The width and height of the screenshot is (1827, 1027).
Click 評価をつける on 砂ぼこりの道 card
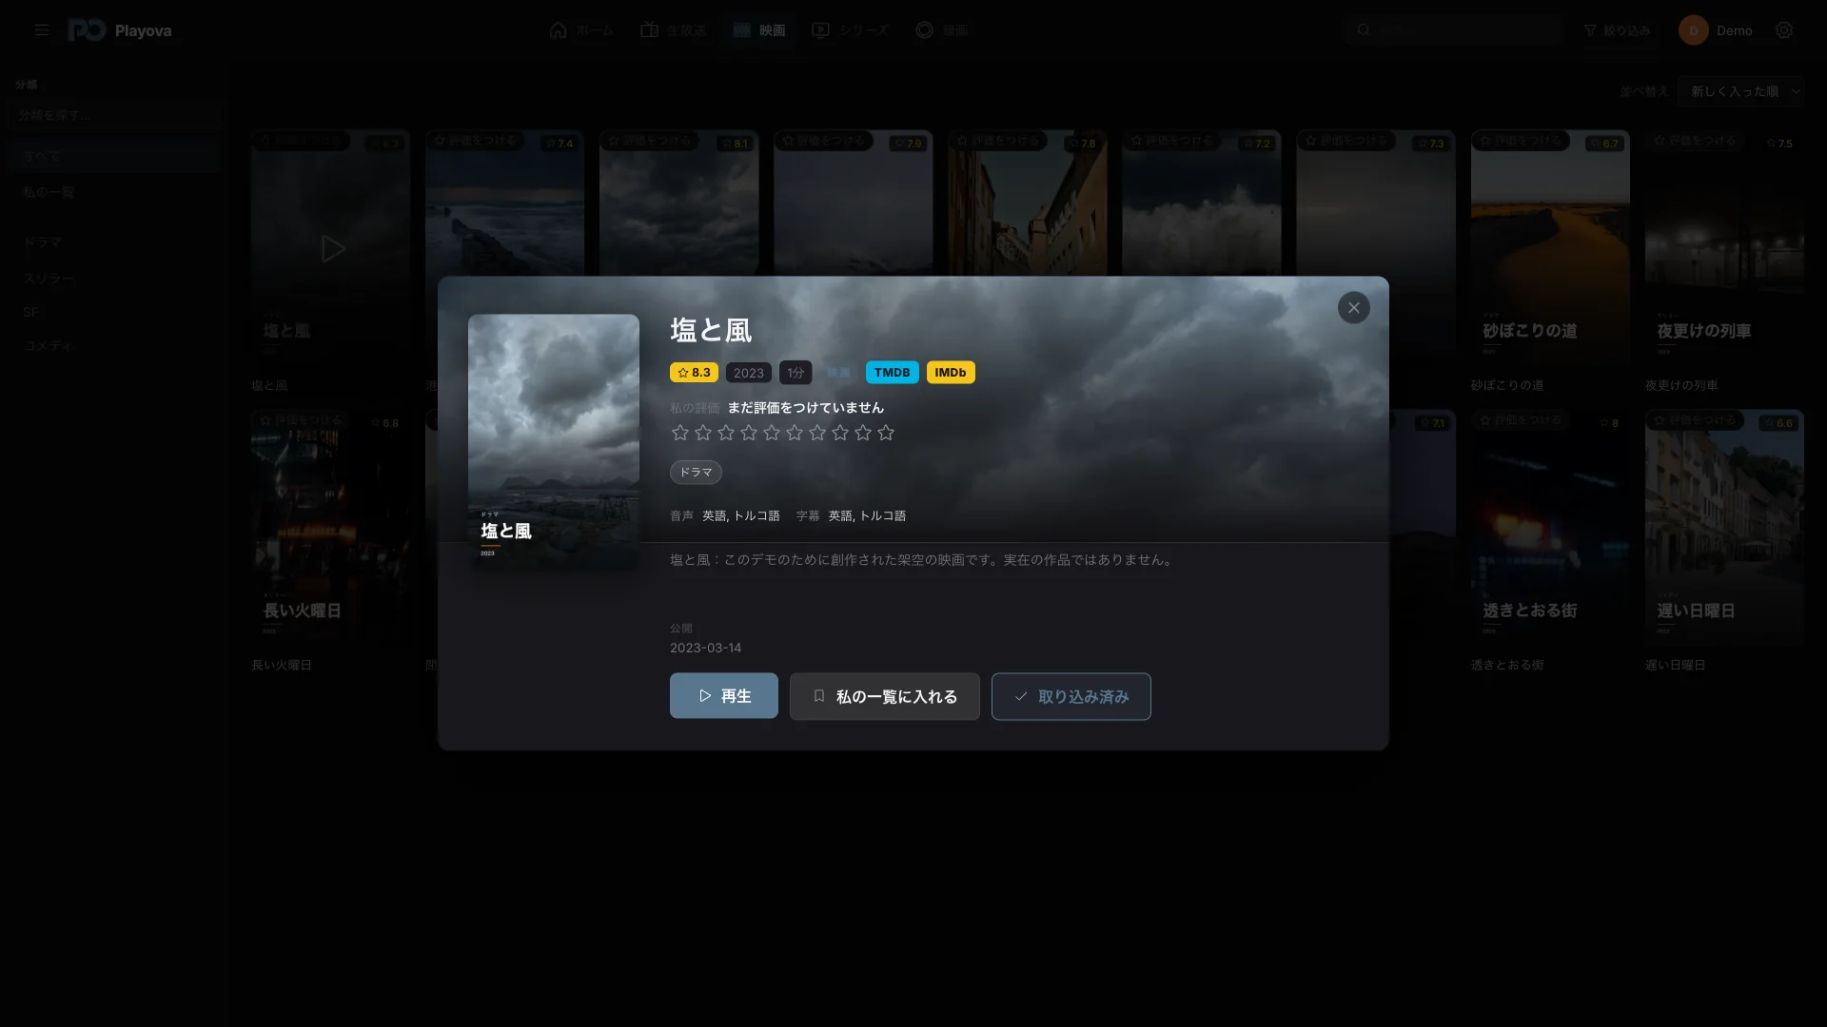(x=1521, y=141)
